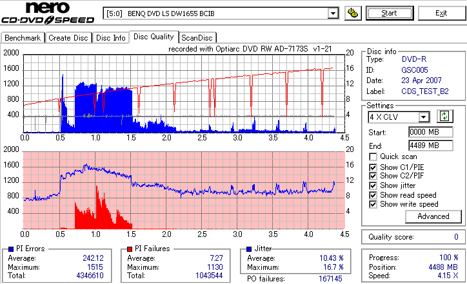Switch to the Benchmark tab

[23, 38]
